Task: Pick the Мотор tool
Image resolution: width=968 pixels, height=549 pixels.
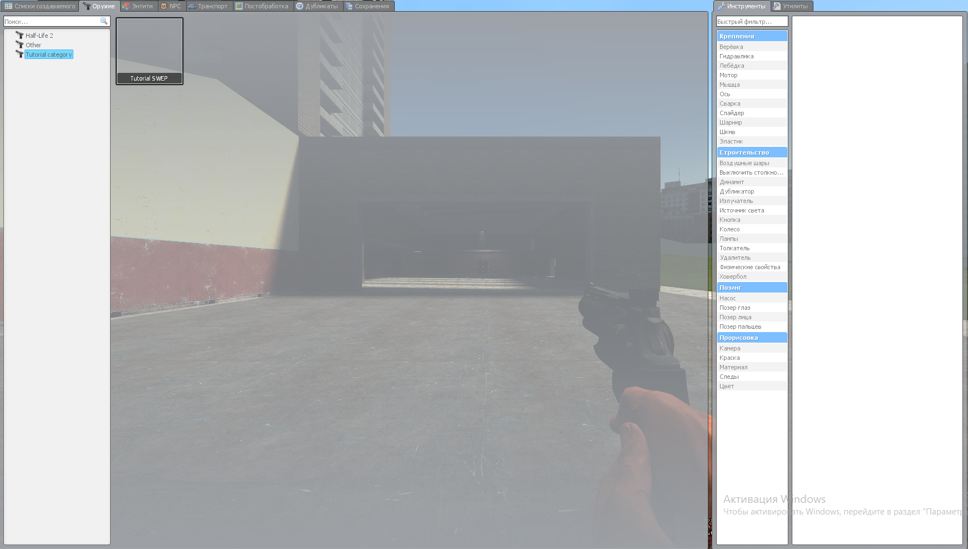Action: click(752, 75)
